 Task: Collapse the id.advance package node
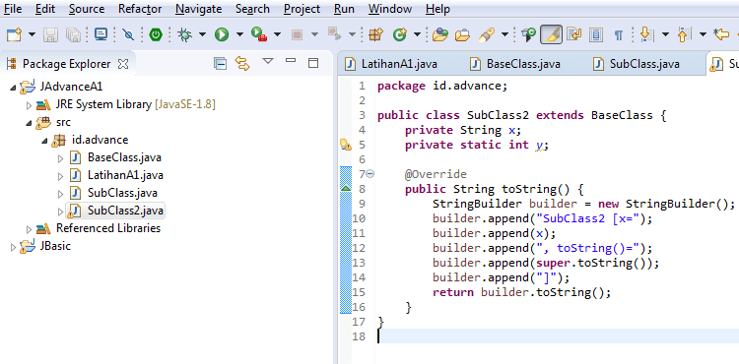click(x=44, y=141)
